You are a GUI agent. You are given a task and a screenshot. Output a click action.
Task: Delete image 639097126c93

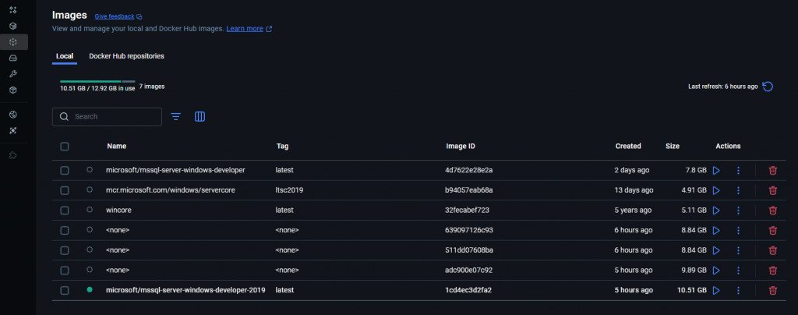772,231
